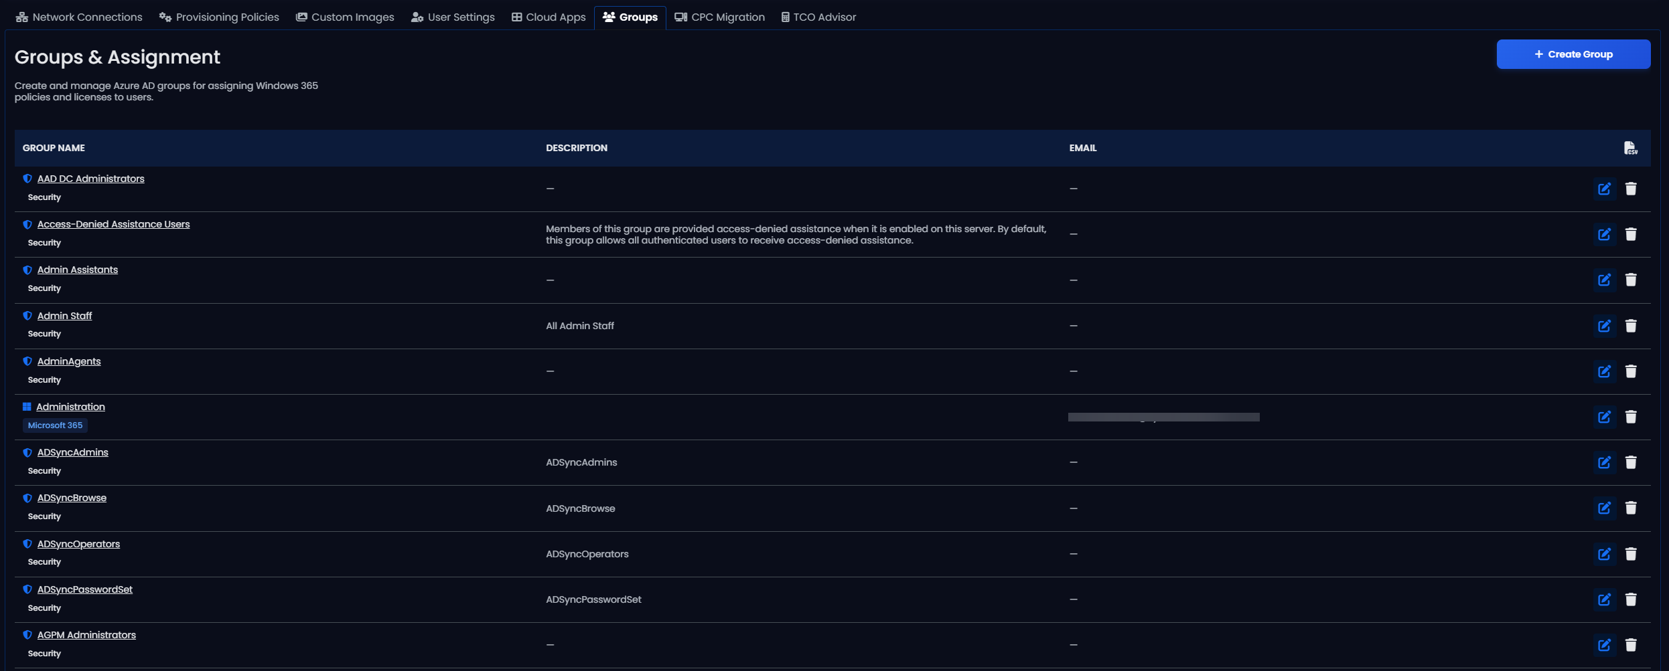Open the AdminAgents group link
The image size is (1669, 671).
69,361
